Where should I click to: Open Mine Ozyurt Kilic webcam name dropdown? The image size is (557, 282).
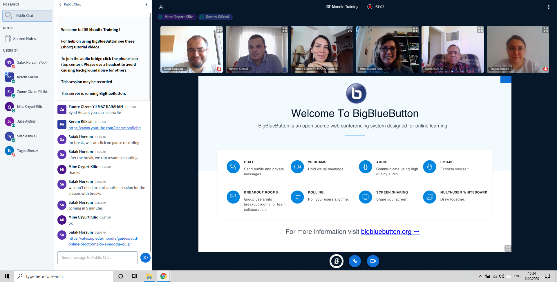[372, 69]
